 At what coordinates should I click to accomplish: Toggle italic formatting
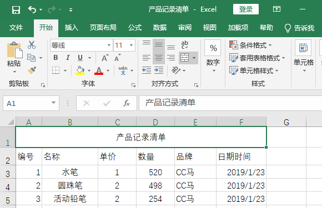pos(68,58)
